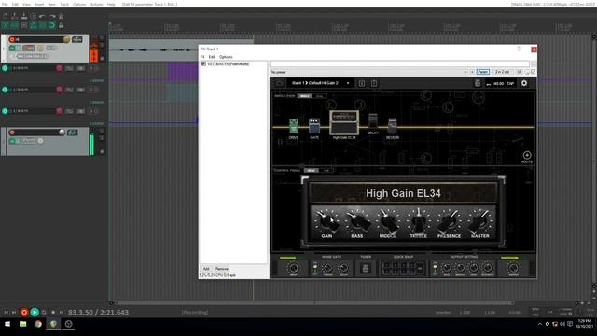Viewport: 597px width, 336px height.
Task: Click the Remove button in FX window
Action: click(x=222, y=269)
